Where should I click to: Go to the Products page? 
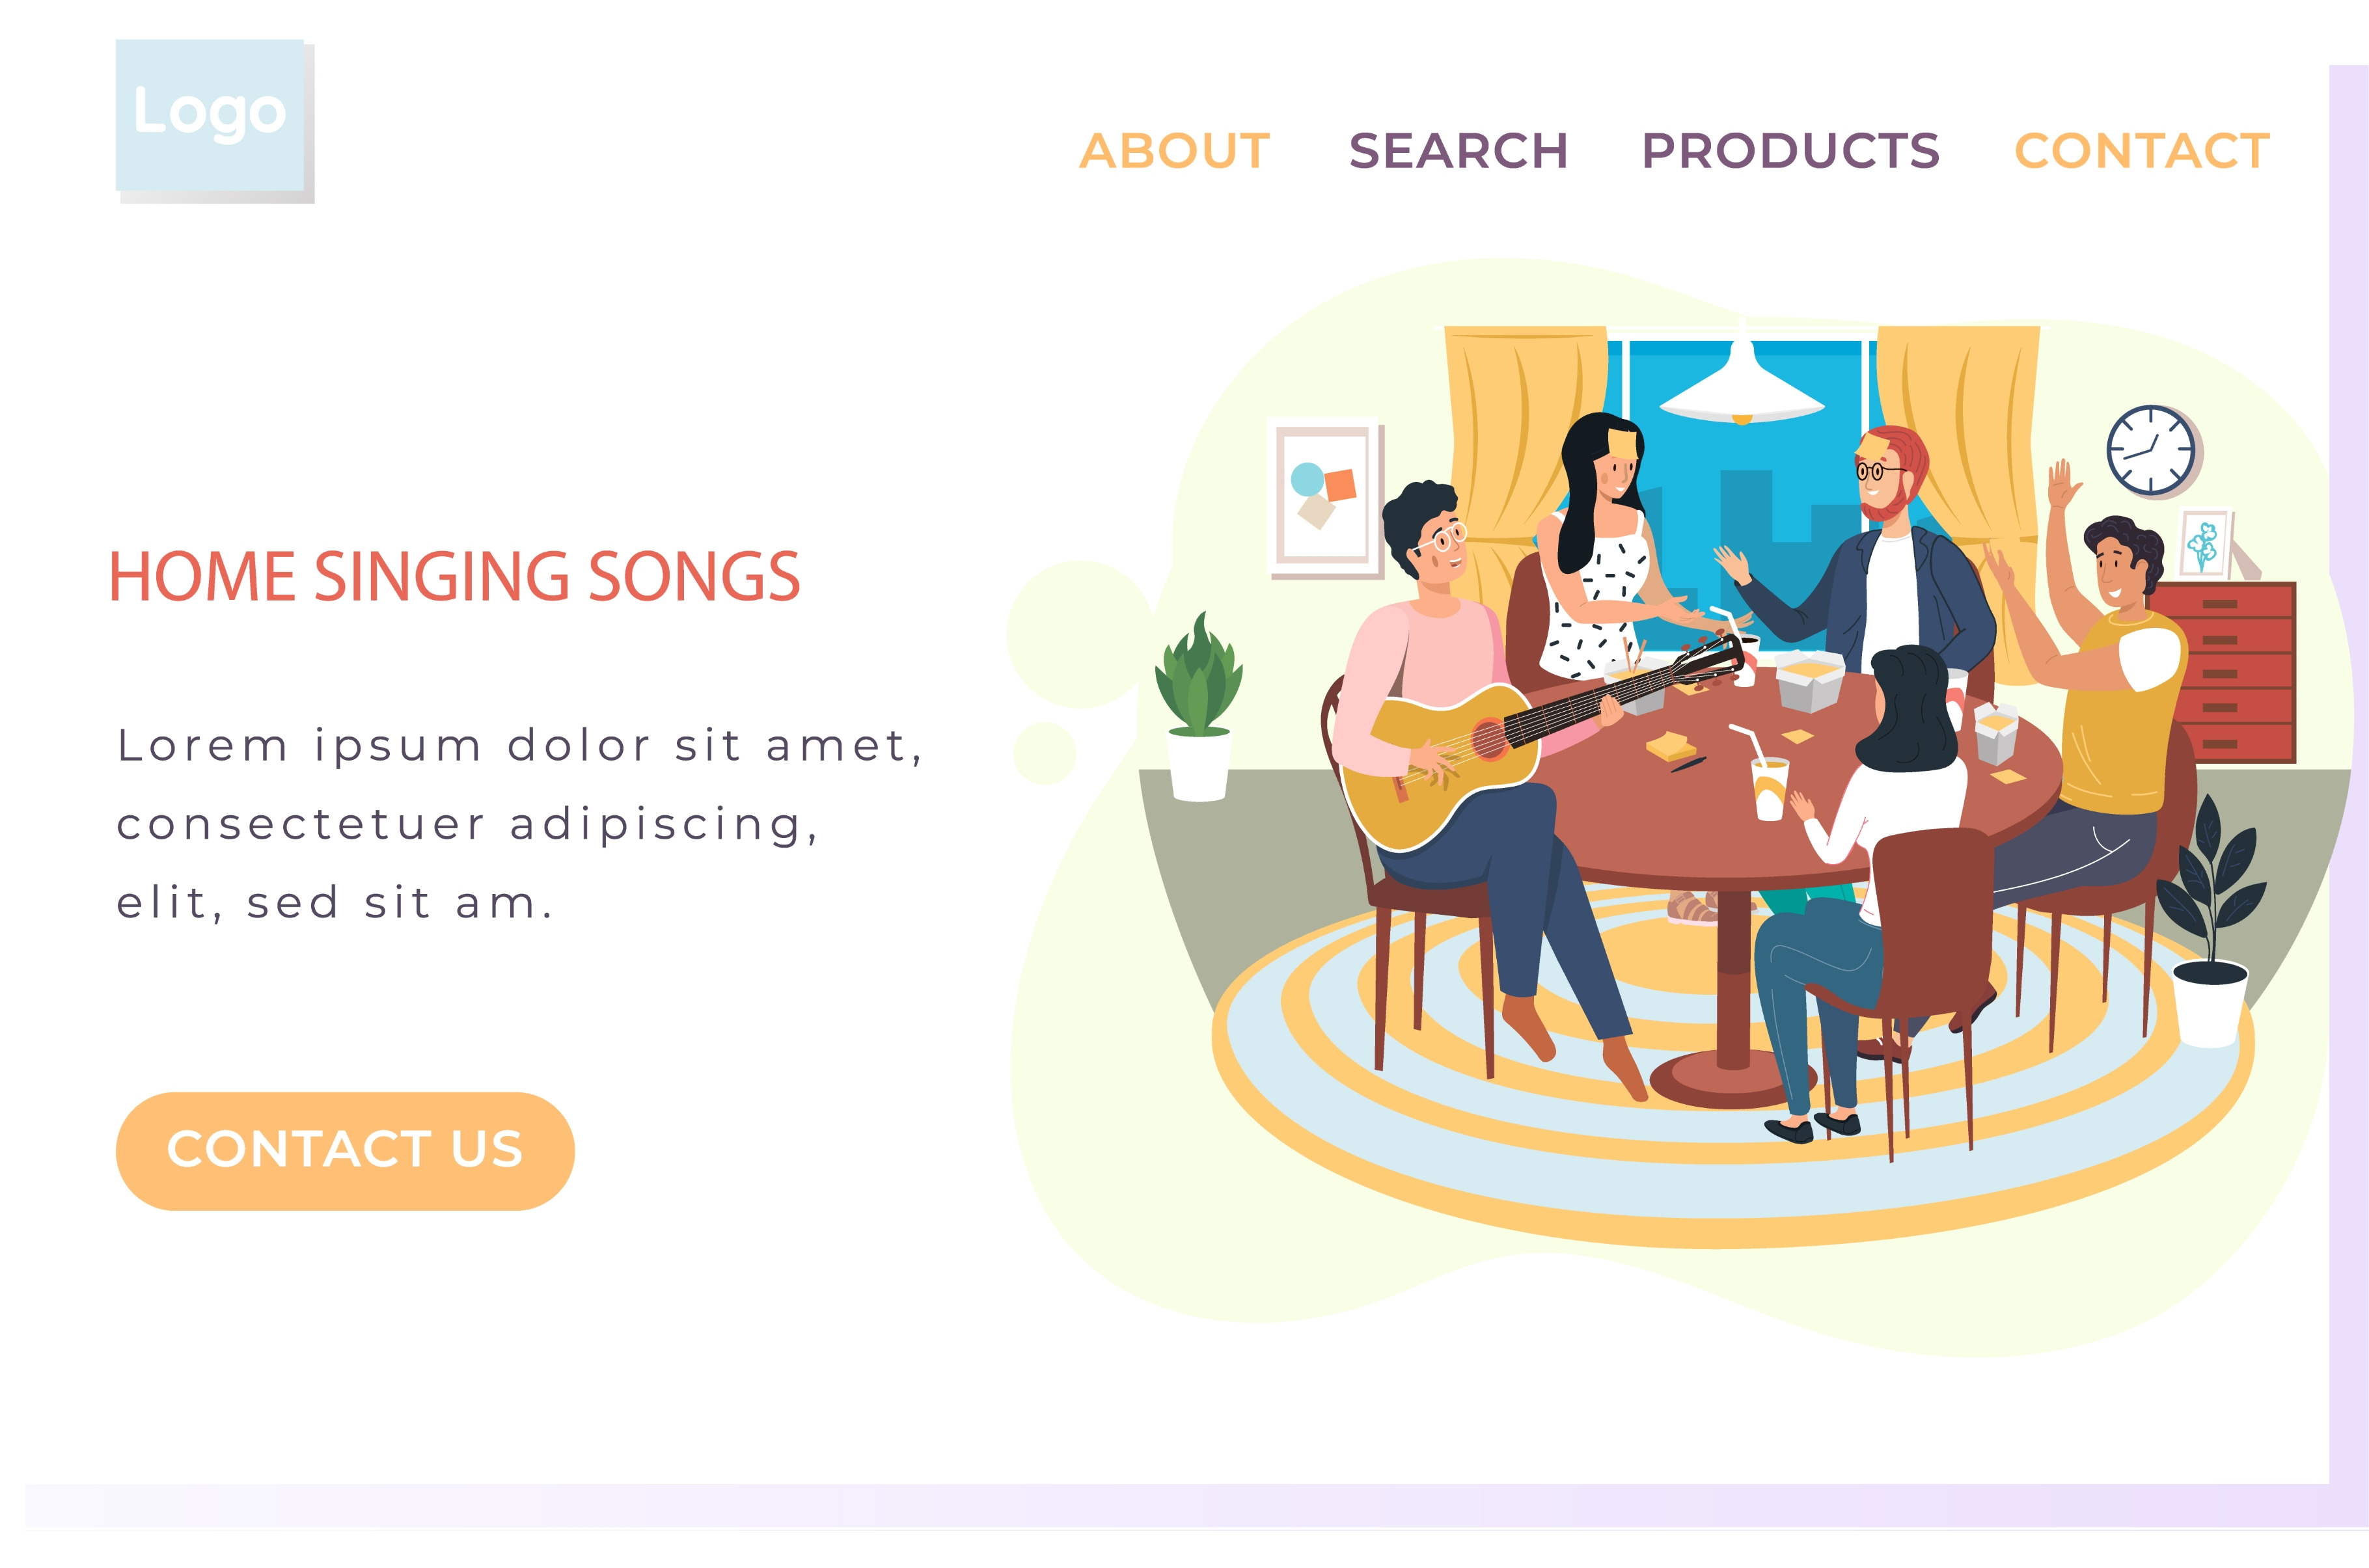pyautogui.click(x=1790, y=151)
